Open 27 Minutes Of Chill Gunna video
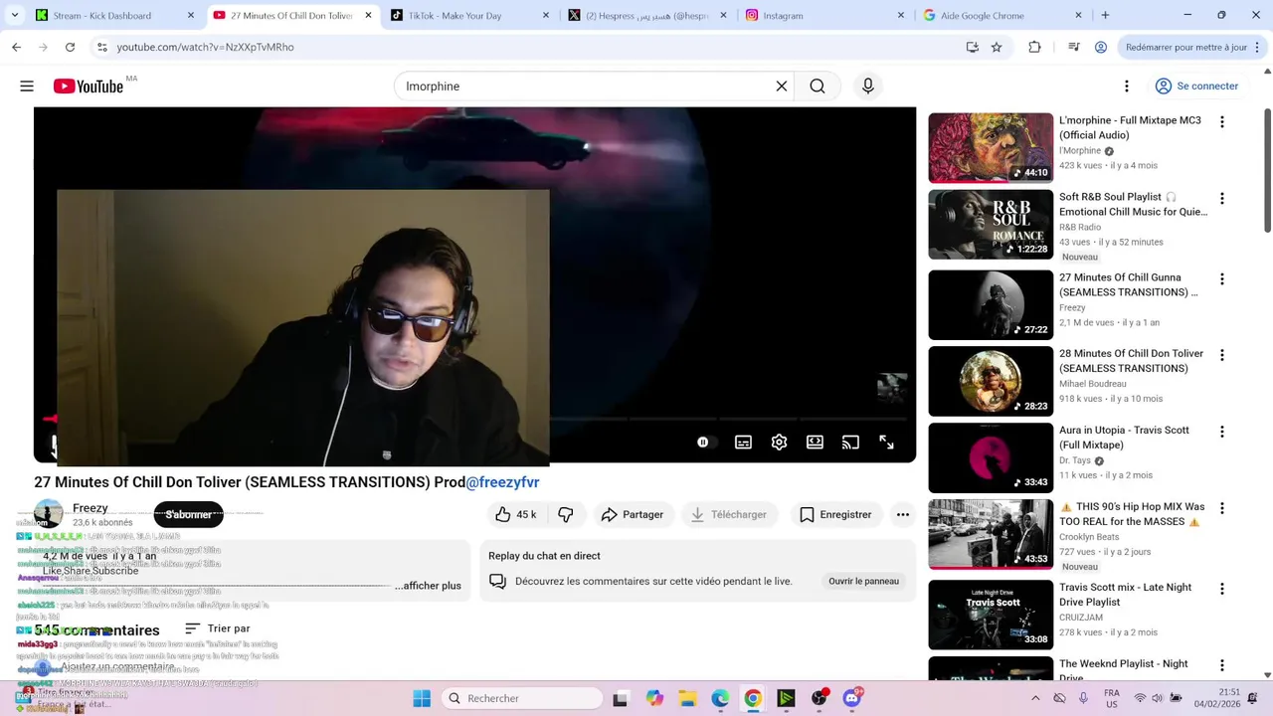The height and width of the screenshot is (716, 1273). coord(991,305)
